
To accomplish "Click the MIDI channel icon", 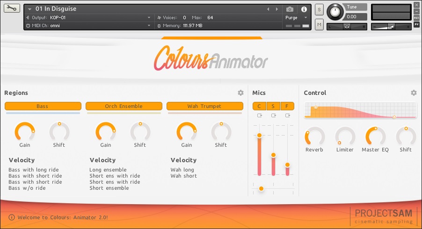I will pyautogui.click(x=28, y=26).
